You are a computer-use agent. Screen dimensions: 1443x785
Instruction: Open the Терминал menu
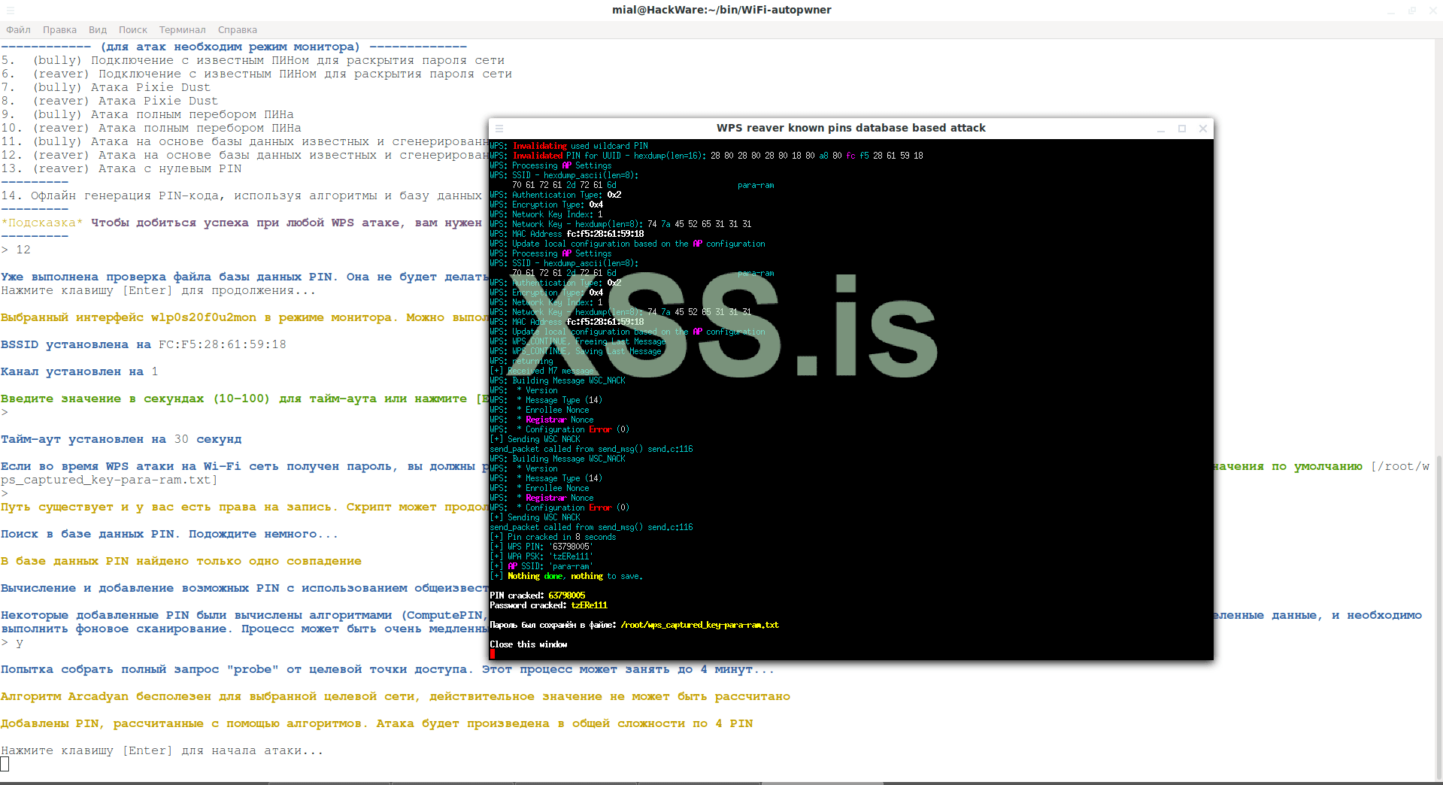pos(182,30)
